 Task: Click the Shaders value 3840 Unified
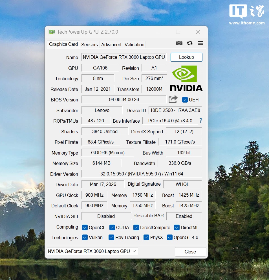click(105, 131)
